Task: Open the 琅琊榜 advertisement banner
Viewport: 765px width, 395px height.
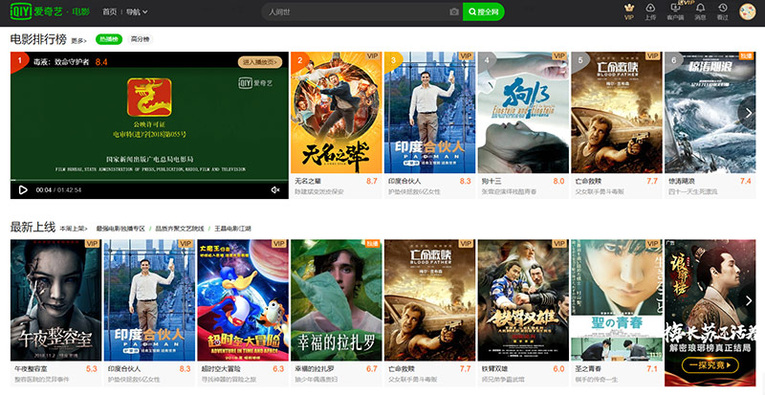Action: pos(710,313)
